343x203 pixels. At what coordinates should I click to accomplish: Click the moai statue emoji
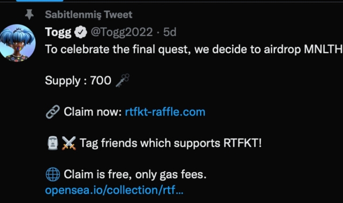pyautogui.click(x=53, y=143)
